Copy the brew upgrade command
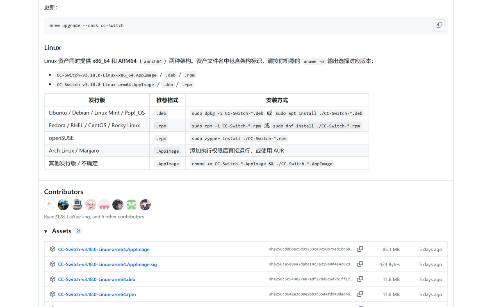The width and height of the screenshot is (492, 307). (439, 25)
